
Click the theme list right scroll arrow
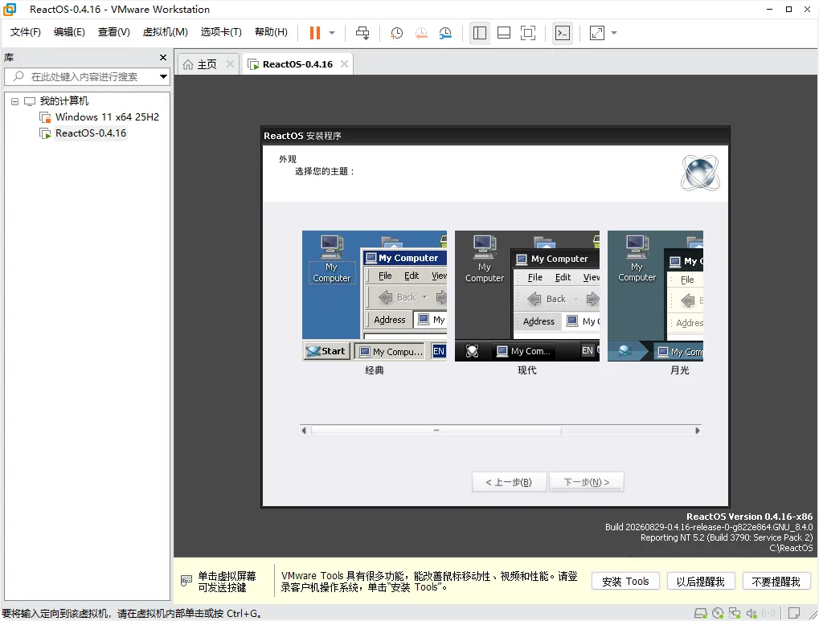698,431
